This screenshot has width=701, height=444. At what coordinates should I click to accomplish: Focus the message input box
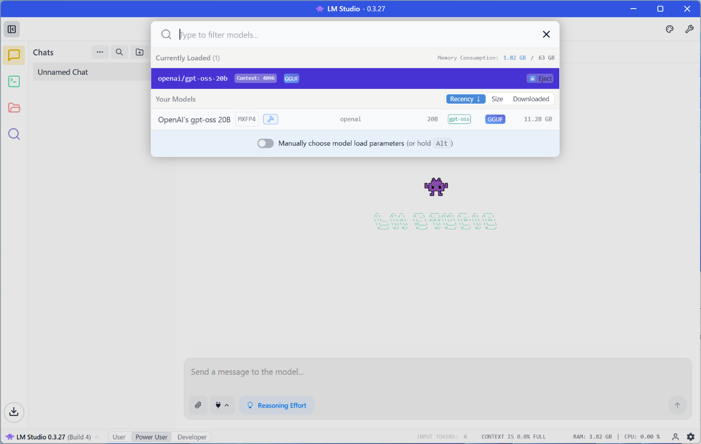437,372
